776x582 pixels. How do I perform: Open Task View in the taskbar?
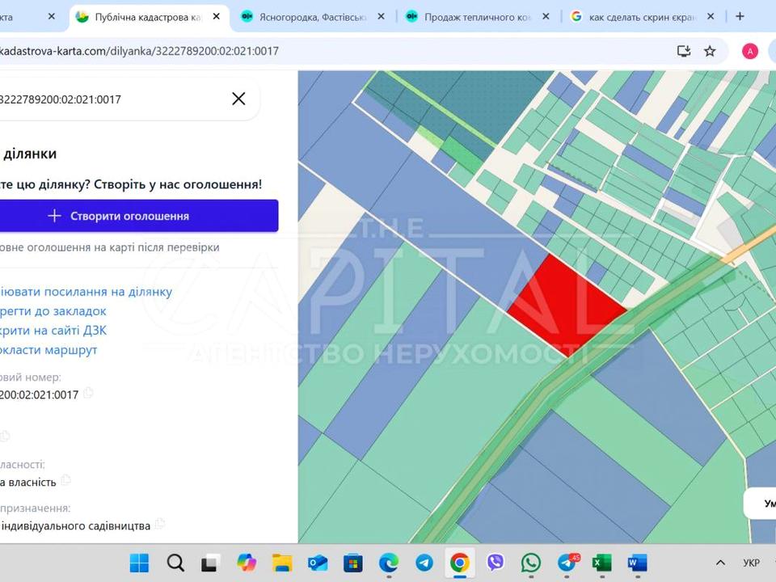pos(210,563)
